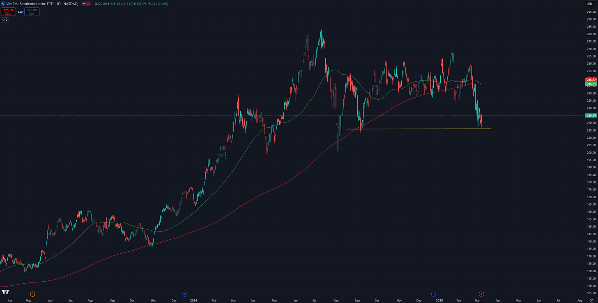Click the 150.00 price axis label
This screenshot has height=303, width=598.
click(591, 227)
